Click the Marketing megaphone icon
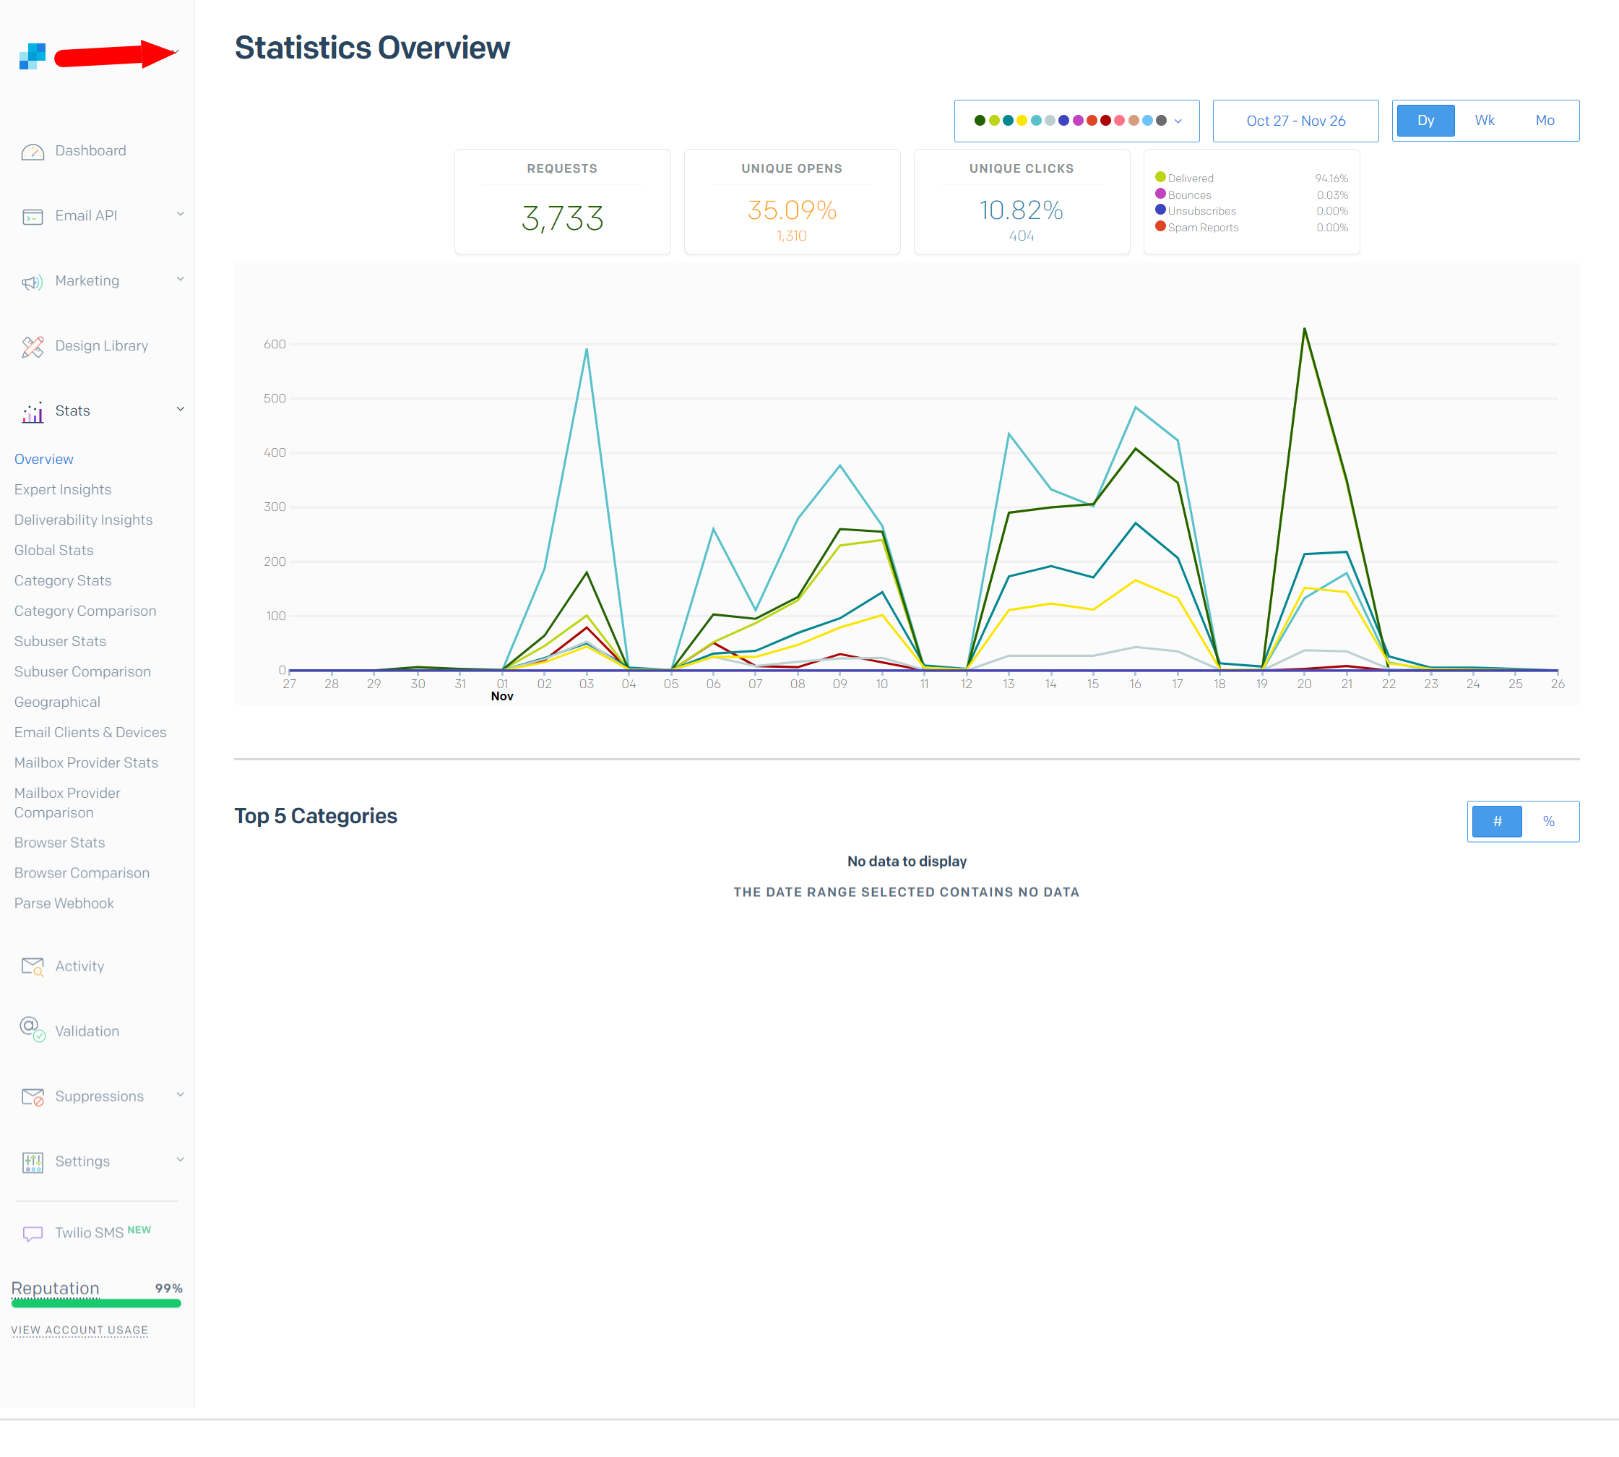This screenshot has width=1619, height=1457. pos(33,282)
